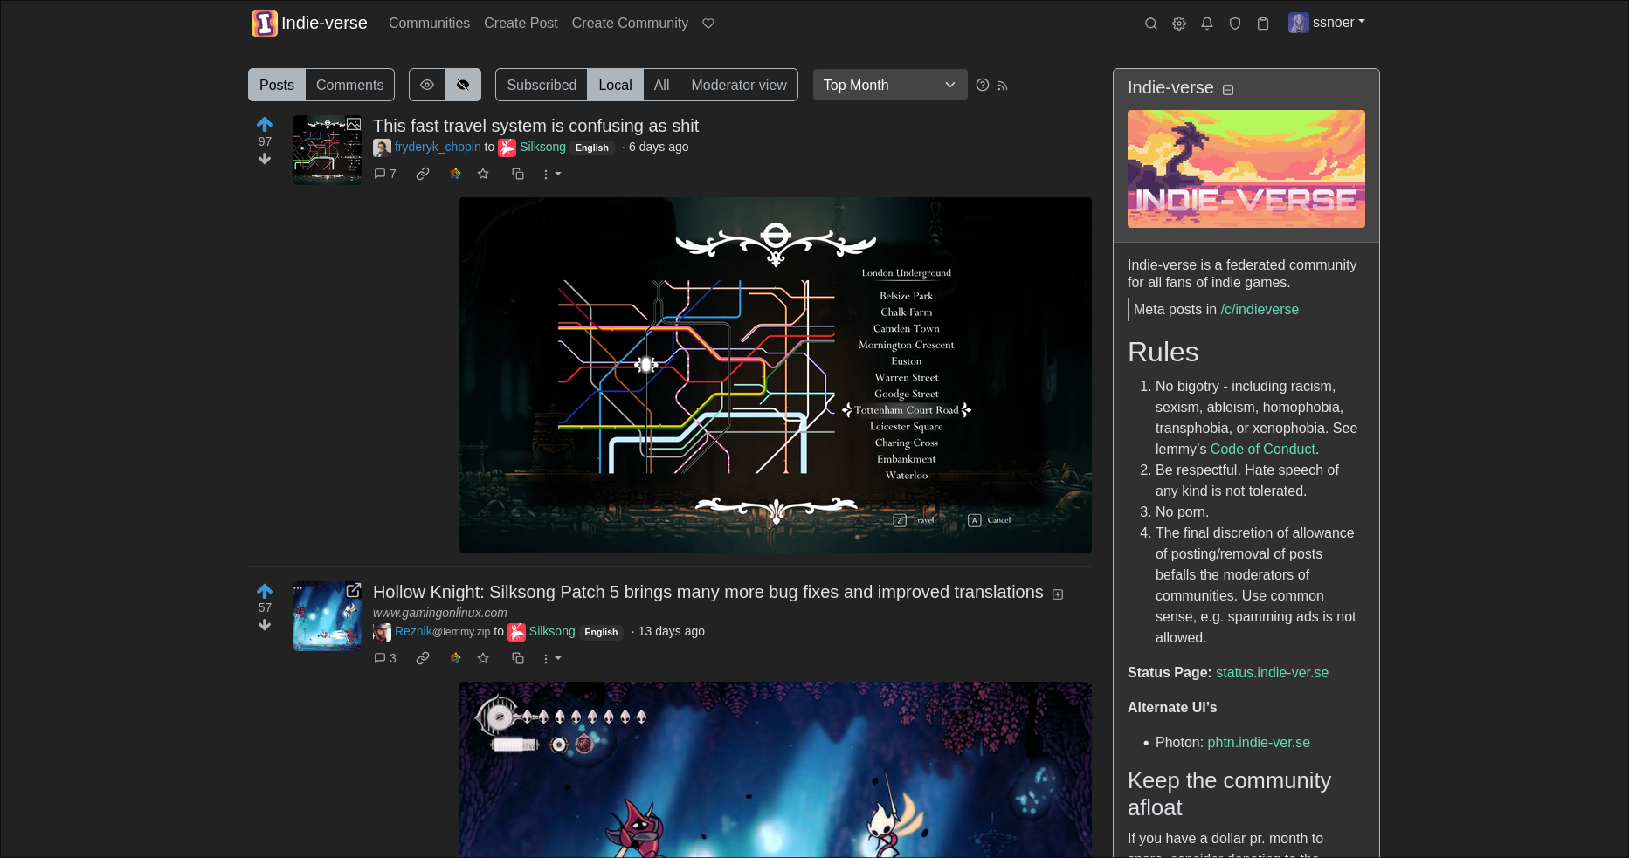Image resolution: width=1629 pixels, height=858 pixels.
Task: Expand the more-actions menu on the Patch 5 post
Action: [x=551, y=658]
